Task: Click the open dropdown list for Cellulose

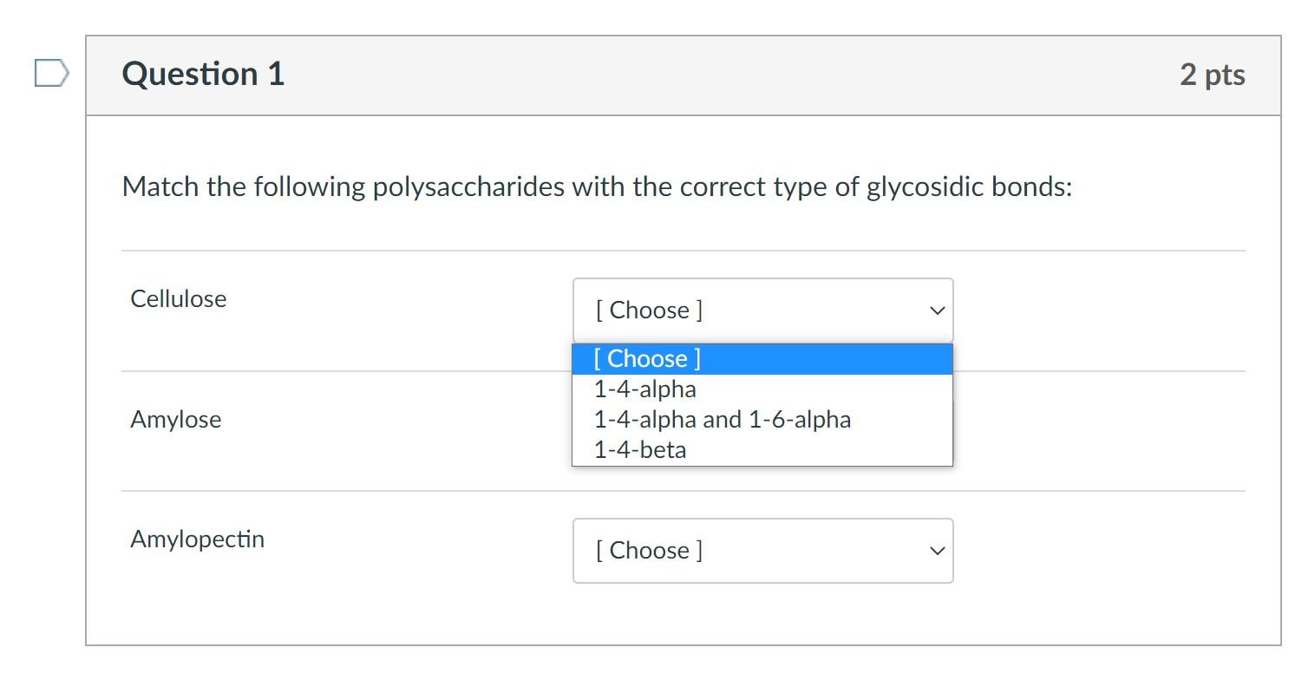Action: point(762,403)
